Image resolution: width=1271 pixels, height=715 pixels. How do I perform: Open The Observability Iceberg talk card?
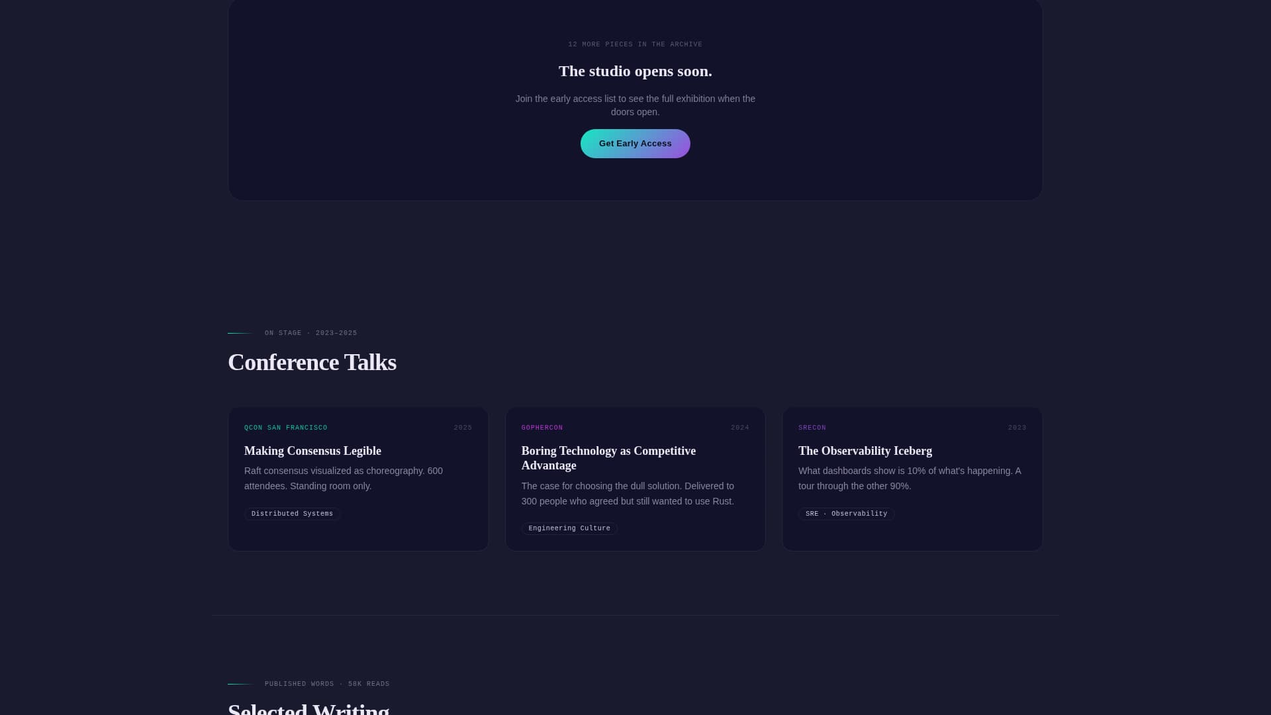(912, 479)
